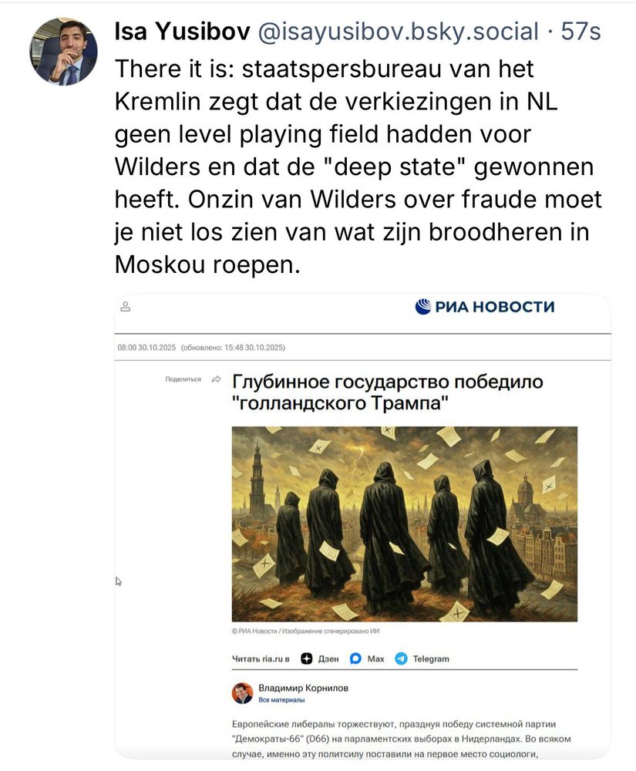This screenshot has width=636, height=771.
Task: Open the РИА НОВОСТИ site title
Action: tap(494, 307)
